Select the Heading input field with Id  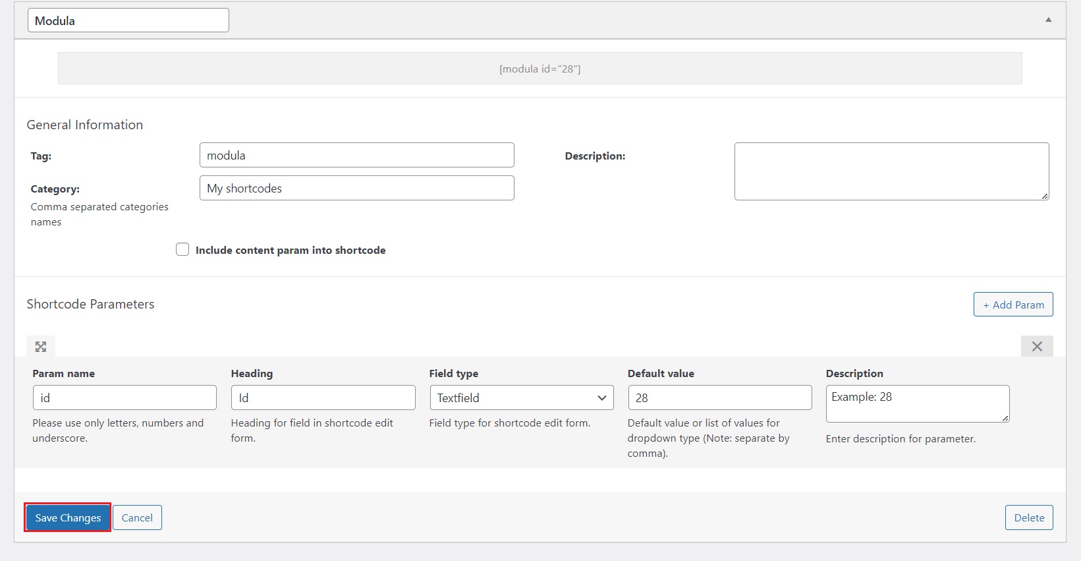(x=323, y=398)
